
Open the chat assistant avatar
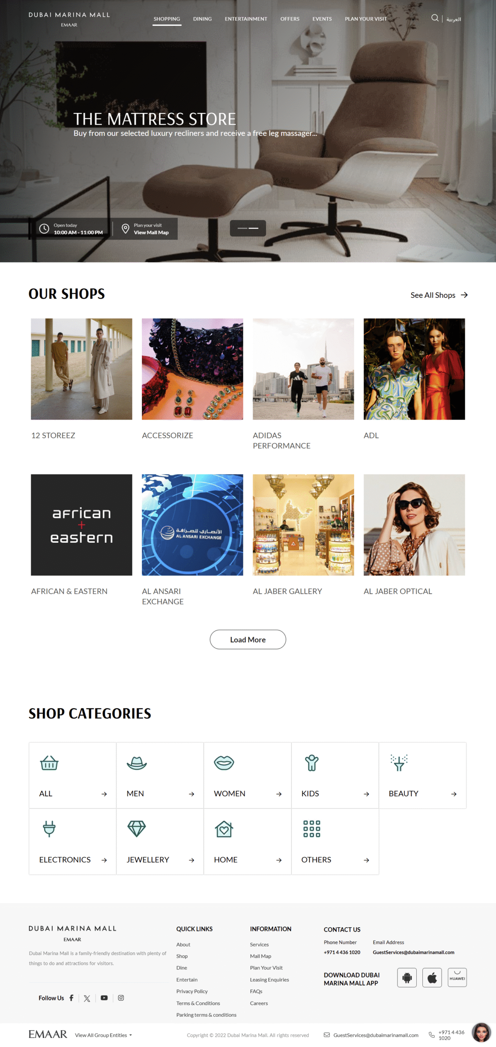481,1032
